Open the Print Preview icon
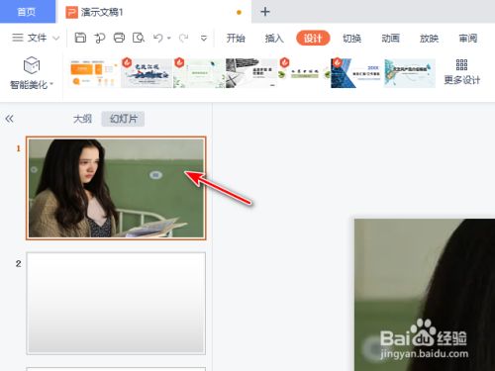 [139, 38]
